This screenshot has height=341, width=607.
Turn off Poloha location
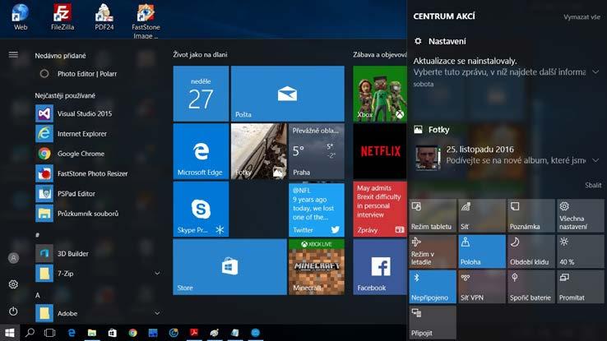click(x=482, y=251)
